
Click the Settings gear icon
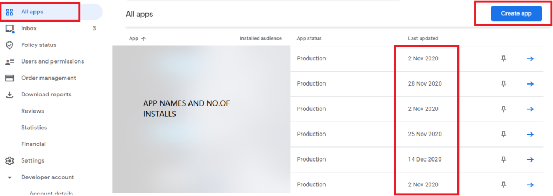pos(10,161)
